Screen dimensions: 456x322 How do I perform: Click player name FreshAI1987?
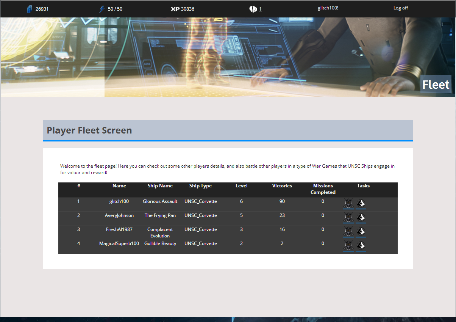point(119,229)
